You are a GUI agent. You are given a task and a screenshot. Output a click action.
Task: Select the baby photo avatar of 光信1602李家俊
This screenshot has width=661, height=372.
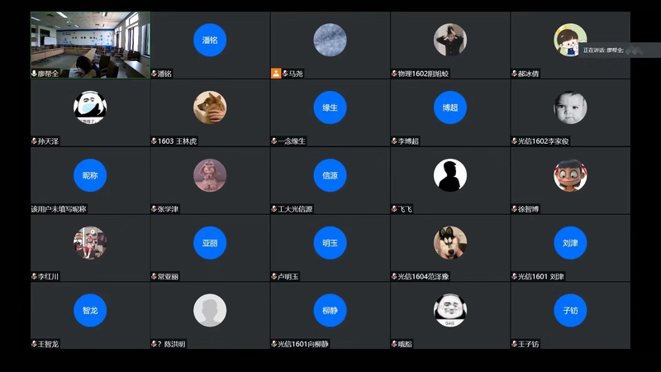coord(570,107)
